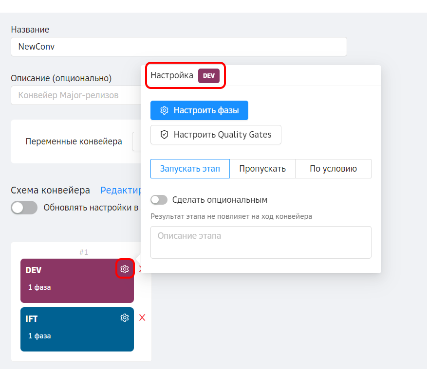Viewport: 427px width, 369px height.
Task: Switch to the Пропускать option
Action: coord(262,169)
